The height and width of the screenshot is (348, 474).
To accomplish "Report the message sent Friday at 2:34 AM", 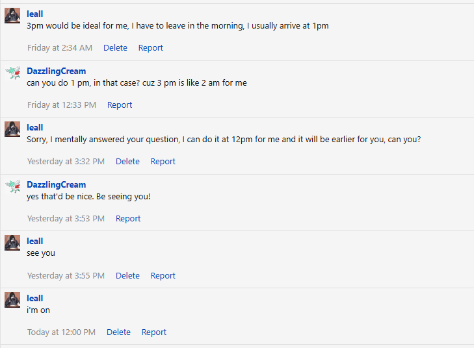I will pos(150,48).
